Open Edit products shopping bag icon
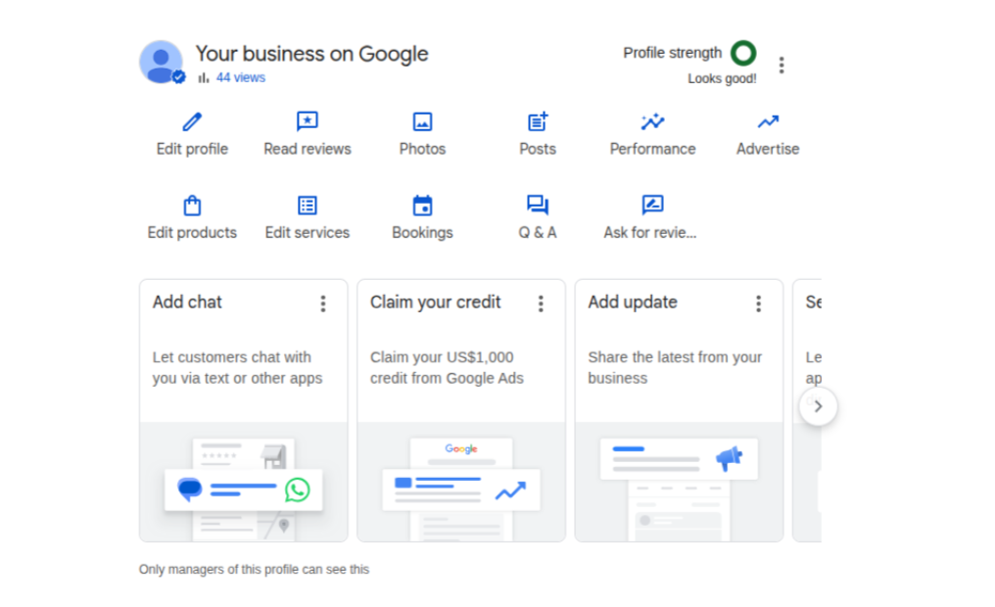Screen dimensions: 995x607 [x=192, y=205]
